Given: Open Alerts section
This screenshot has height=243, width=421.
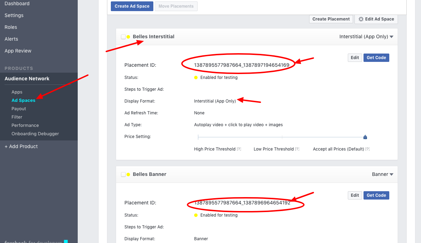Looking at the screenshot, I should click(x=11, y=39).
